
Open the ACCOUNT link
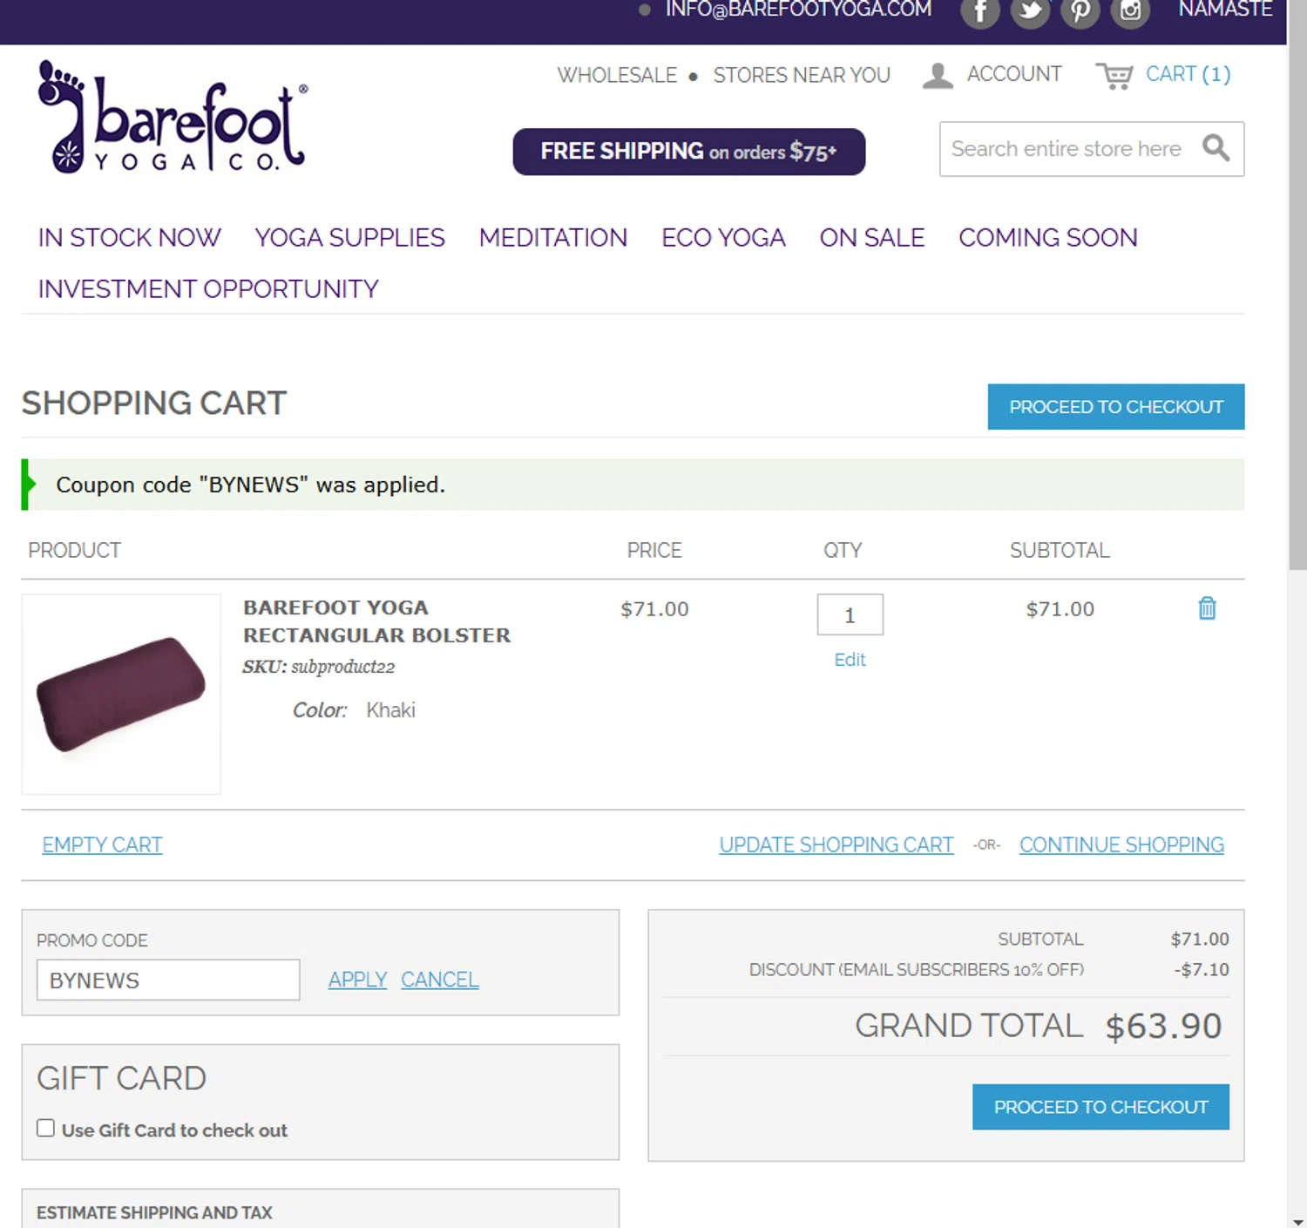1014,74
